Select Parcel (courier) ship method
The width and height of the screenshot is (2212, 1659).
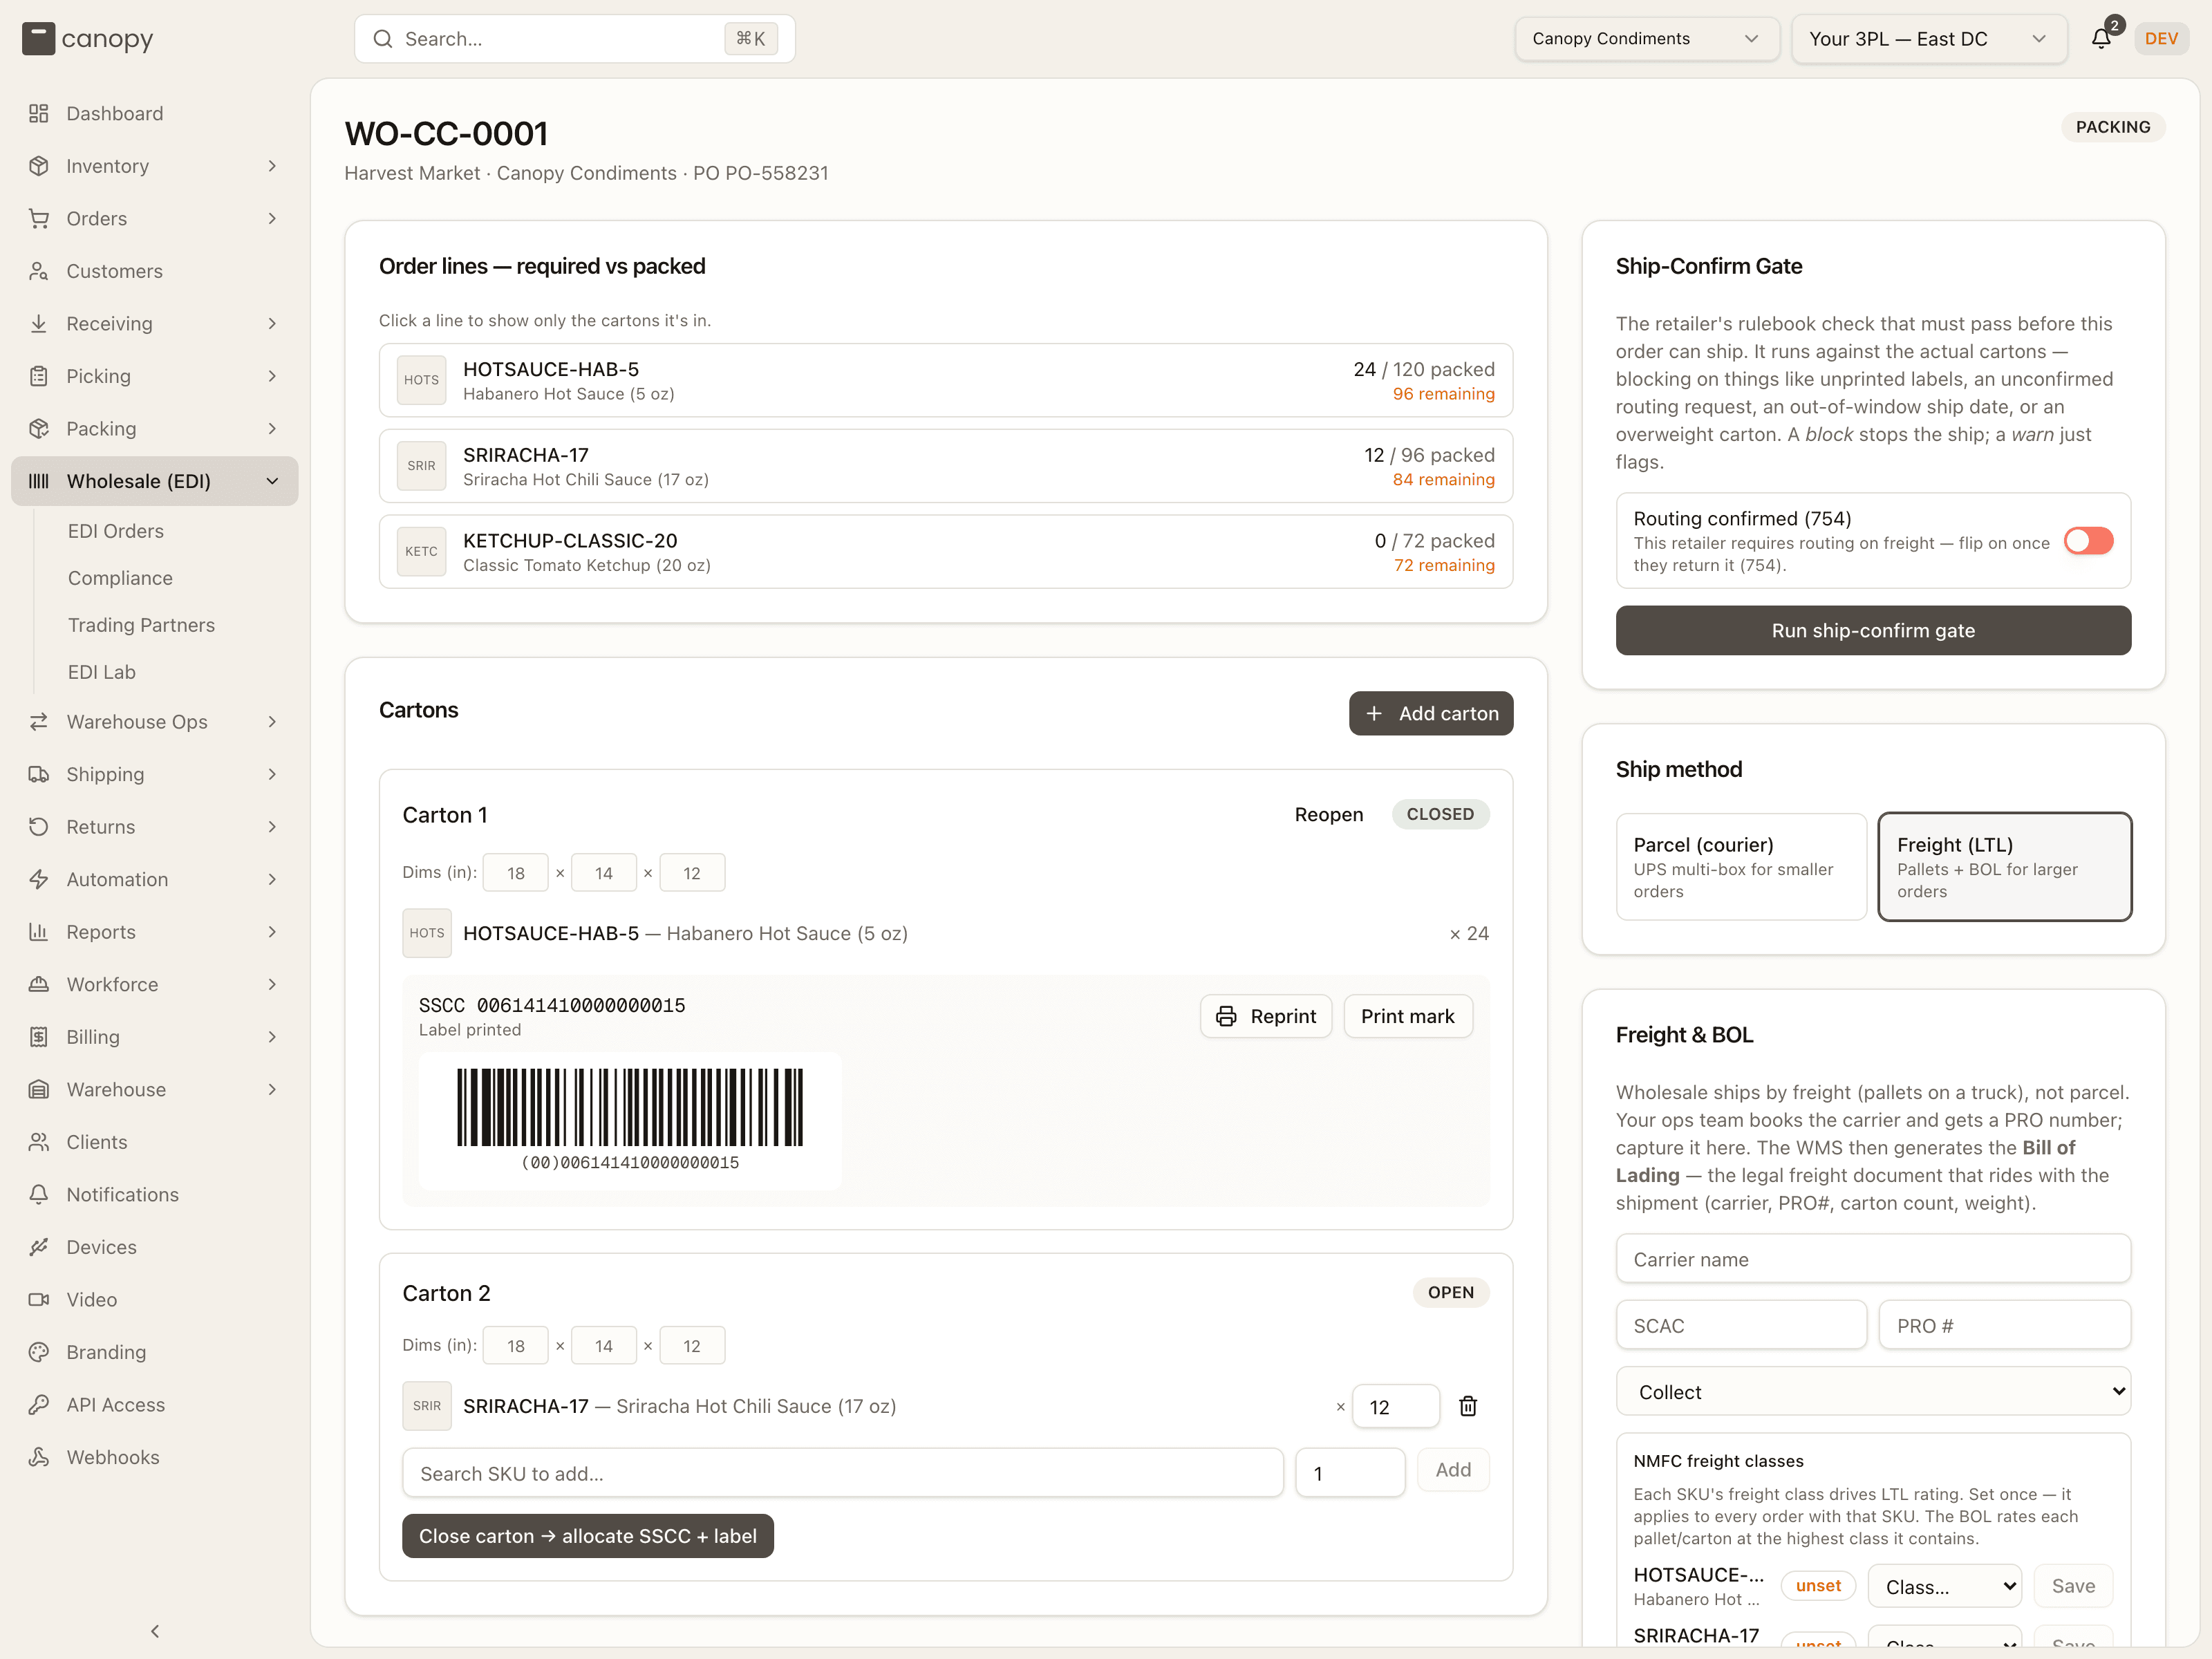pos(1741,867)
